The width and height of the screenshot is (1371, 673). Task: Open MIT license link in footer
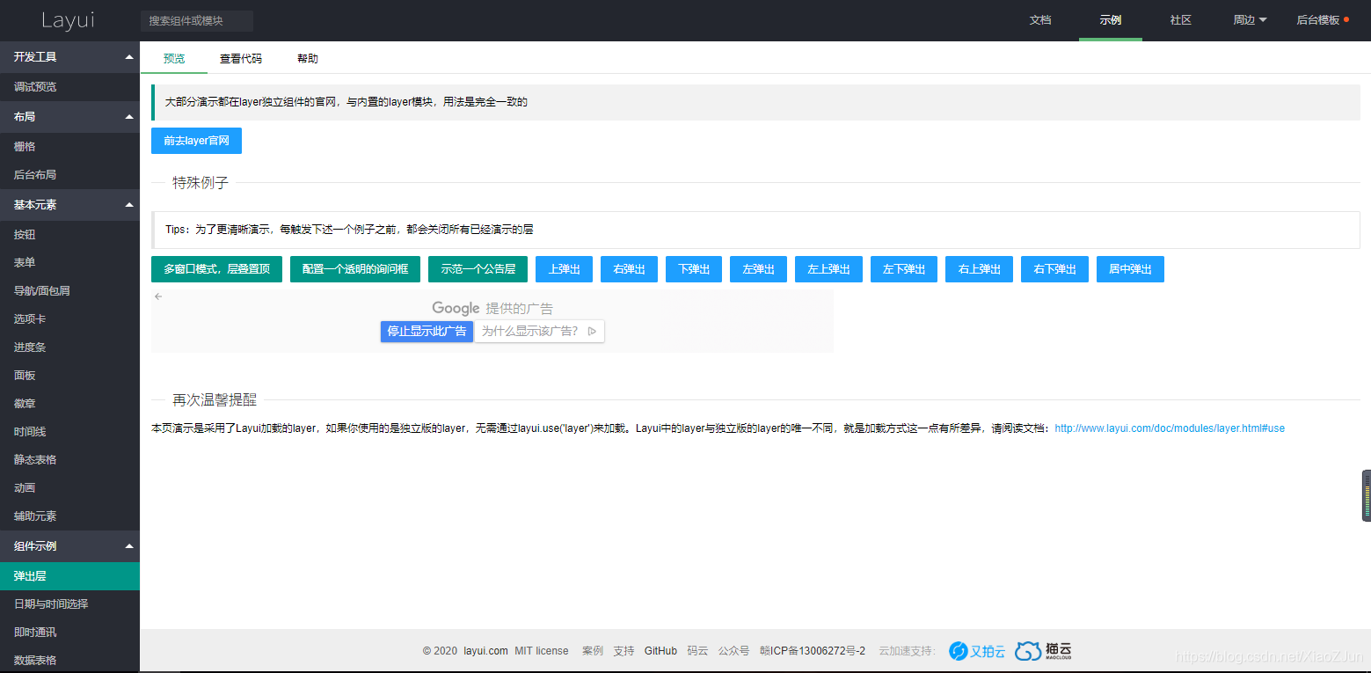coord(542,651)
